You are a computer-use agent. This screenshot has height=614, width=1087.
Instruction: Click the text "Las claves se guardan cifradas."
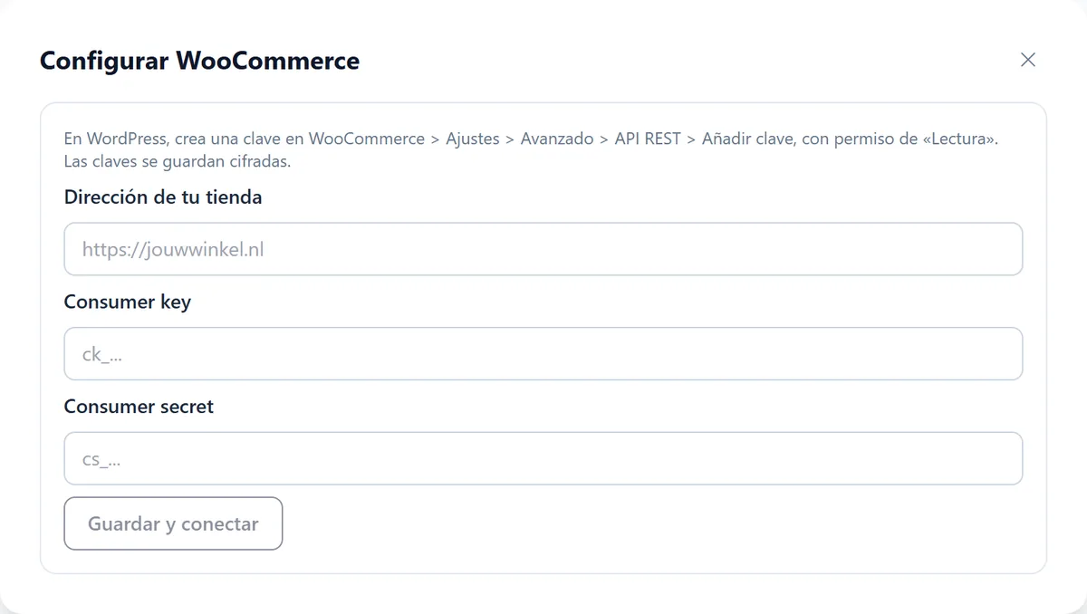tap(177, 162)
